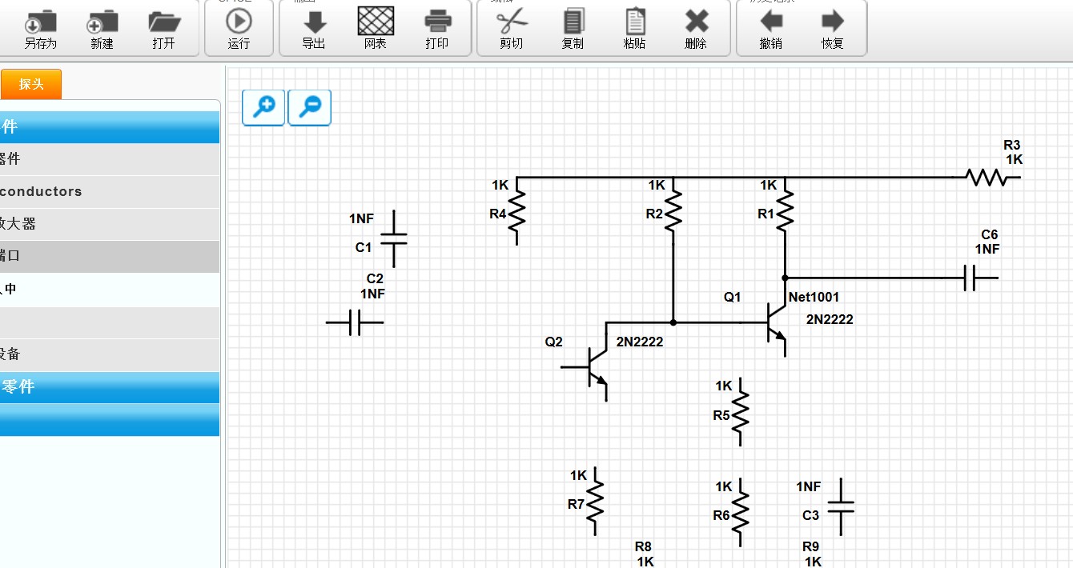Expand the blue 件 panel header

pos(110,127)
